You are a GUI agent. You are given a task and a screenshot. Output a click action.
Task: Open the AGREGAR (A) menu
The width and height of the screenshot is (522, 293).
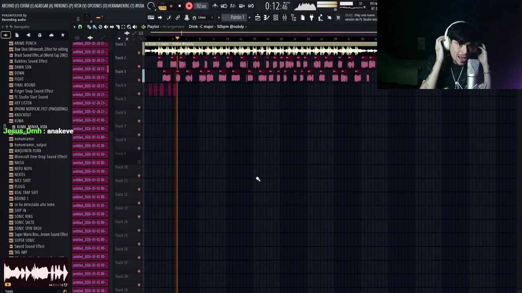(44, 6)
